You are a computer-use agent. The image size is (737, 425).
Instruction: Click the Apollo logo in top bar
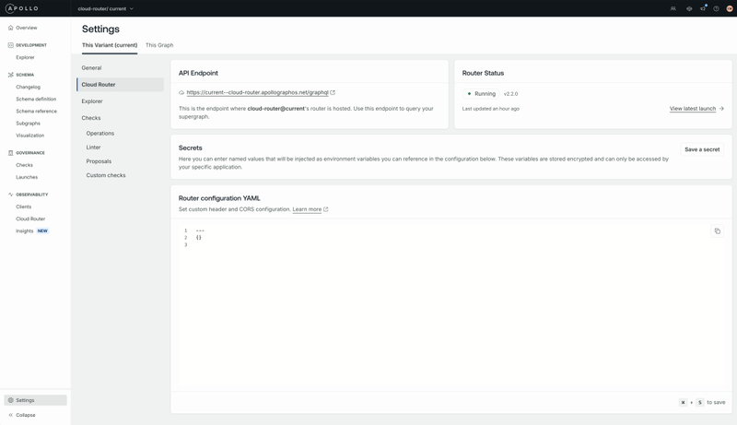[21, 8]
